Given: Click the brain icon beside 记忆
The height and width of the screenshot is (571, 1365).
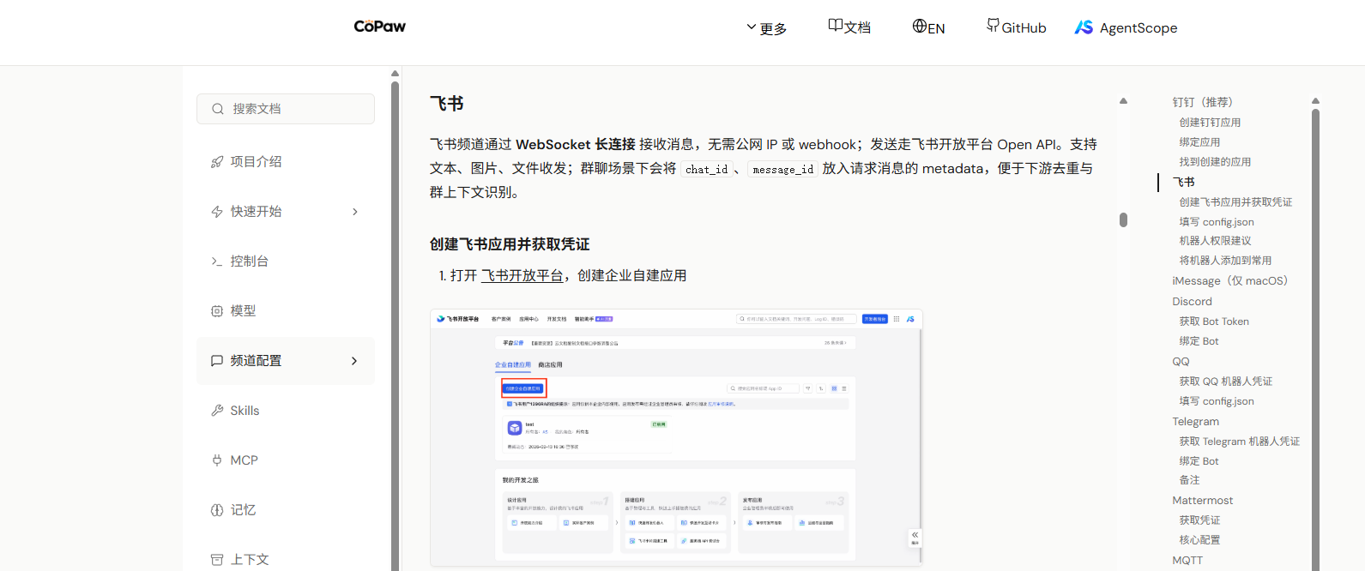Looking at the screenshot, I should pyautogui.click(x=217, y=510).
